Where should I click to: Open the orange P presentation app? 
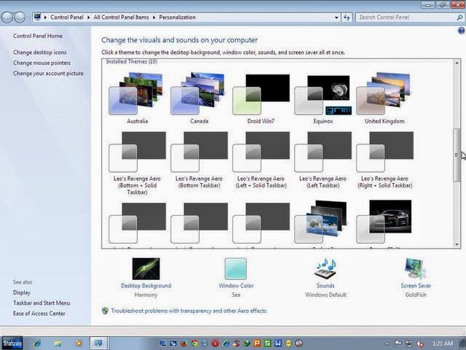pos(257,343)
